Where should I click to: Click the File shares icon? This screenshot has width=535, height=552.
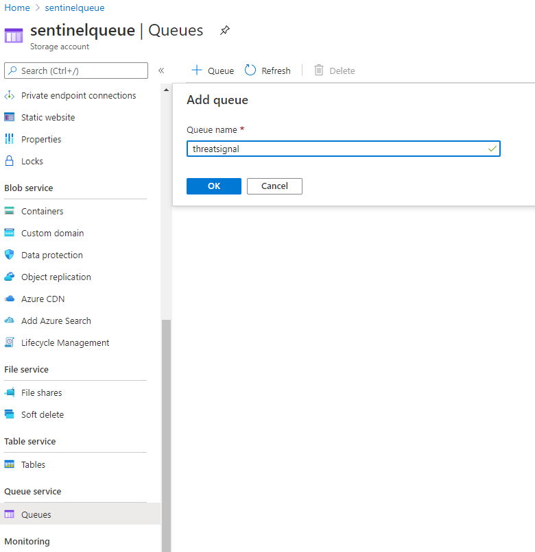(x=10, y=392)
